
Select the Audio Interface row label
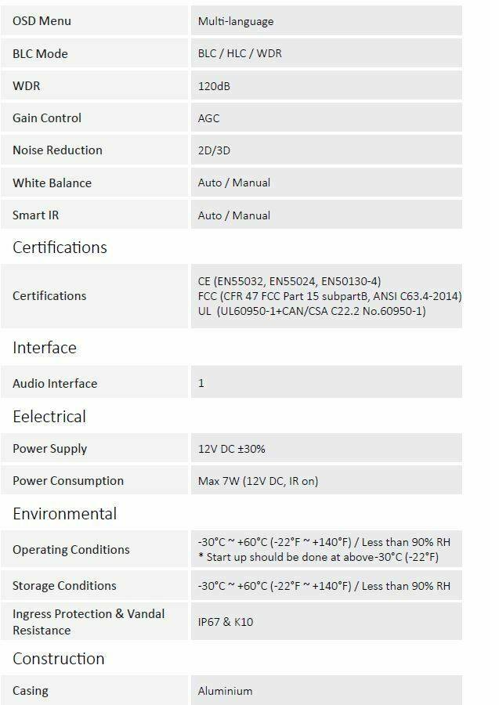tap(55, 383)
